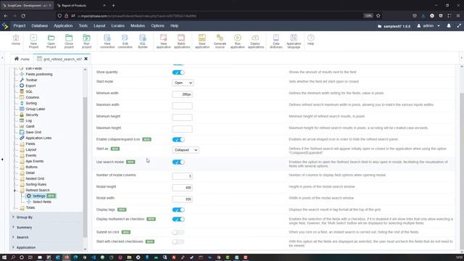
Task: Click the Number of modal columns field
Action: [182, 176]
